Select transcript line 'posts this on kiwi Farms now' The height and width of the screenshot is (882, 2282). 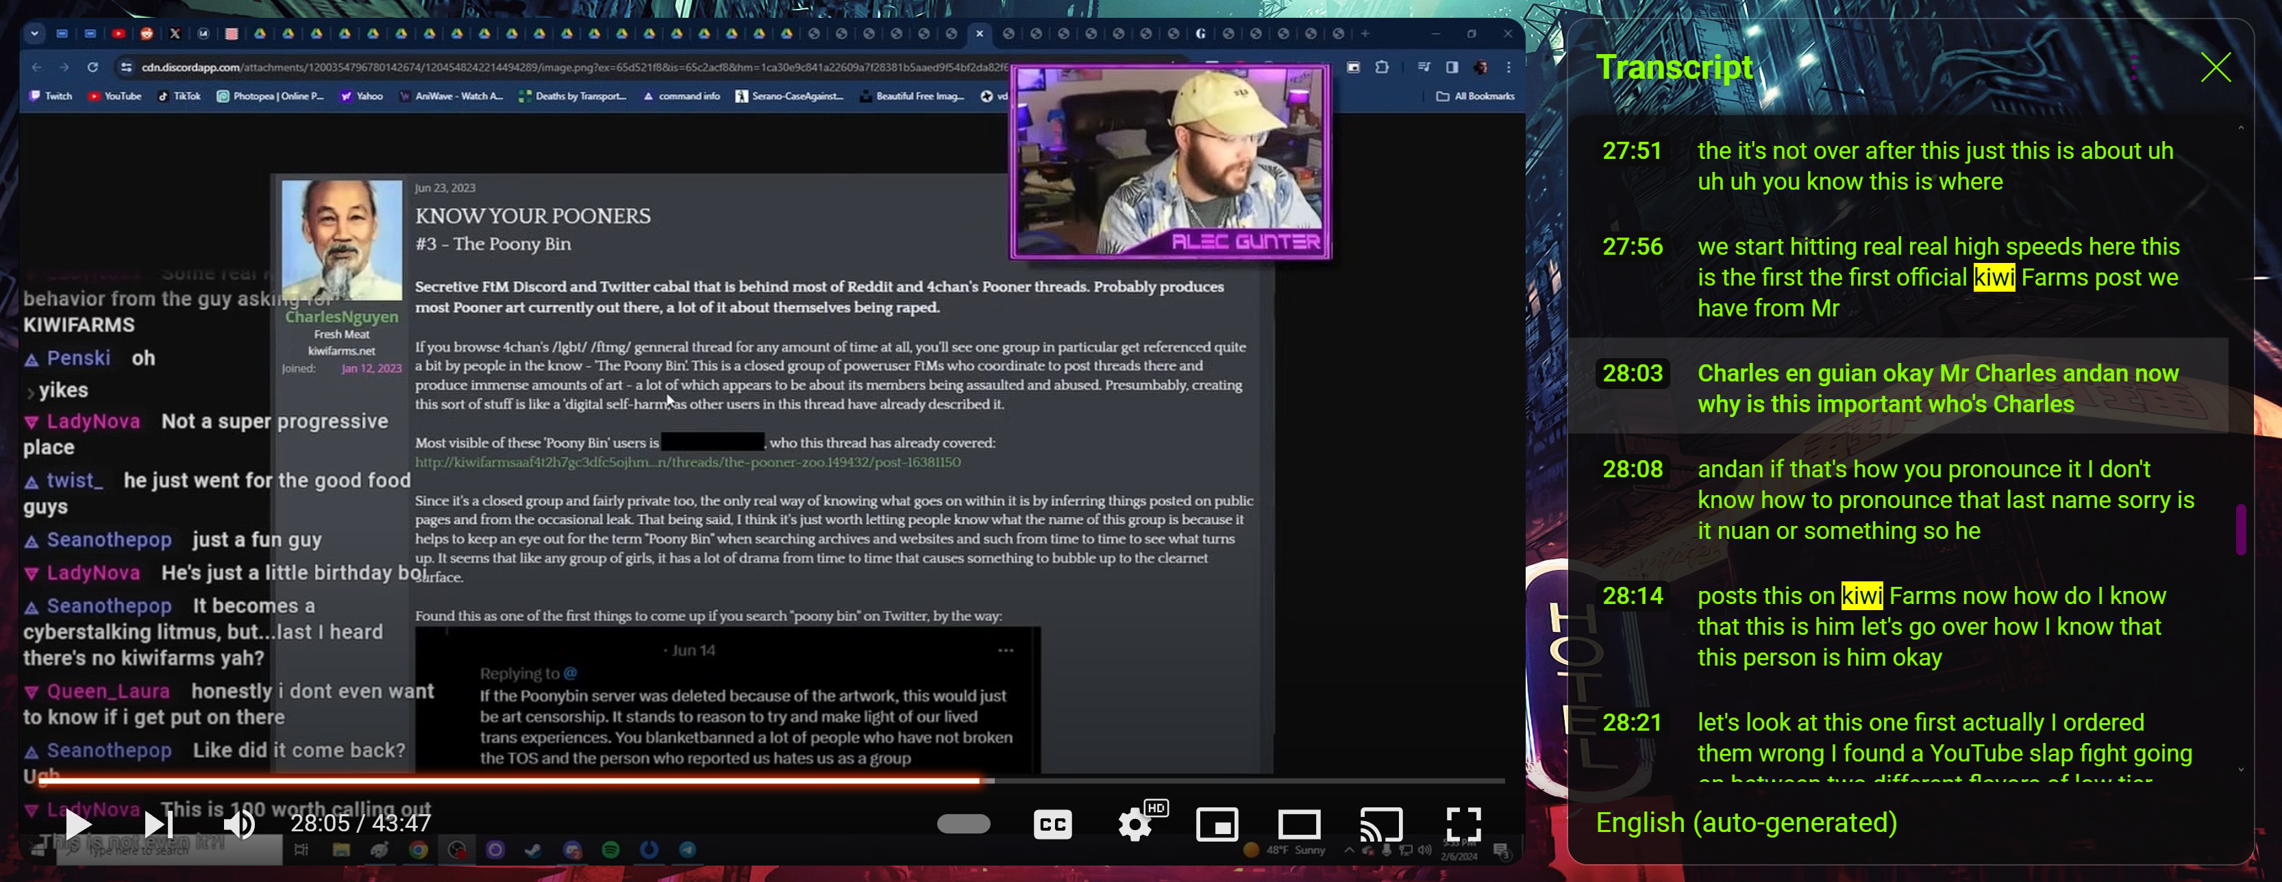click(x=1931, y=626)
